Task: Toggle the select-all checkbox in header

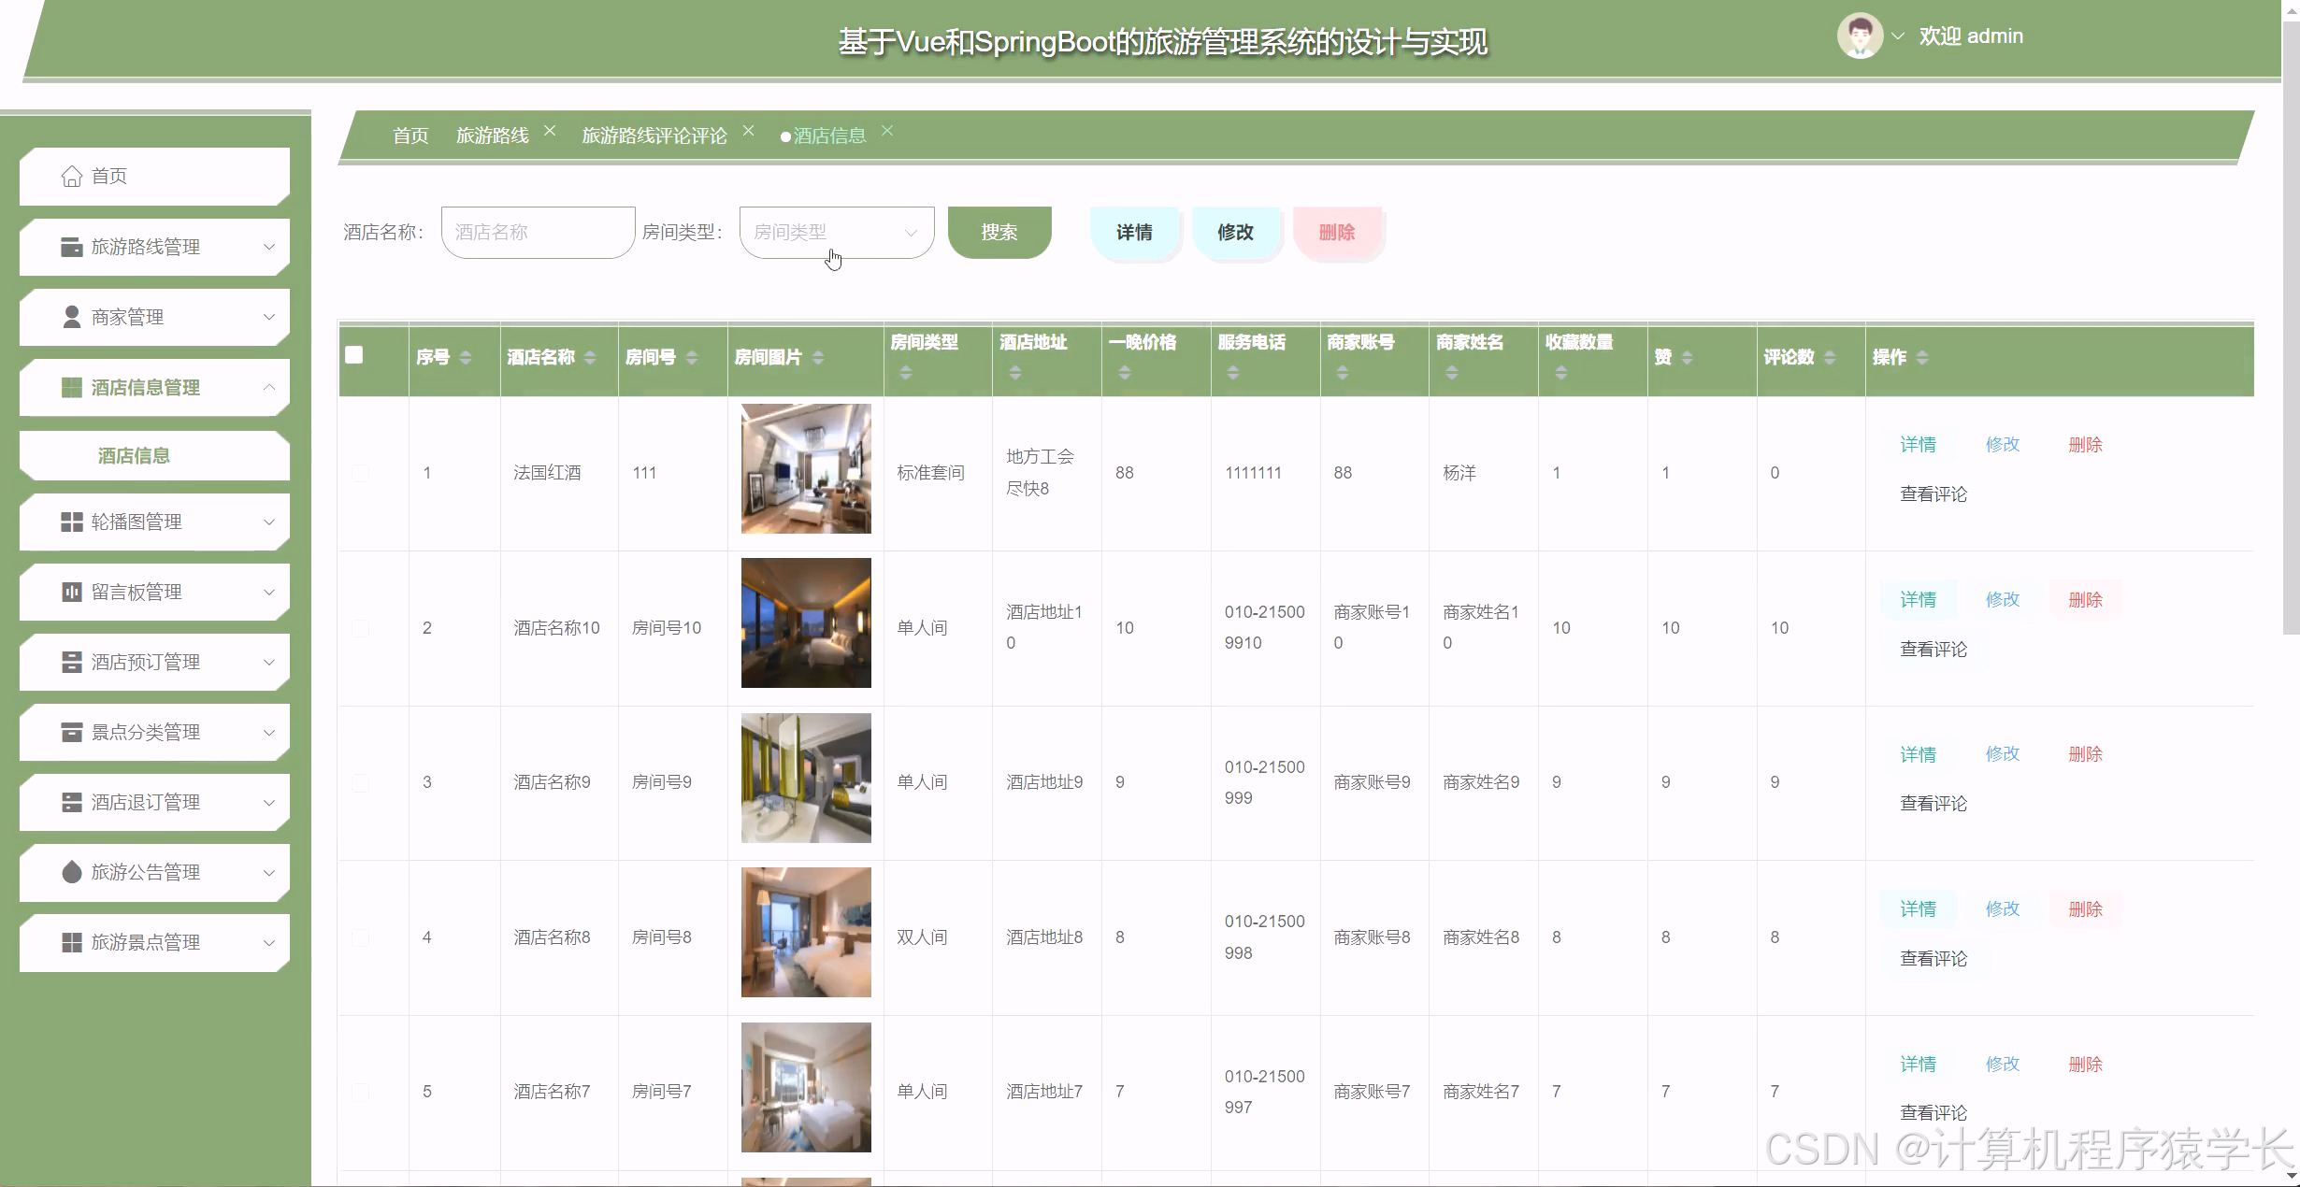Action: [353, 354]
